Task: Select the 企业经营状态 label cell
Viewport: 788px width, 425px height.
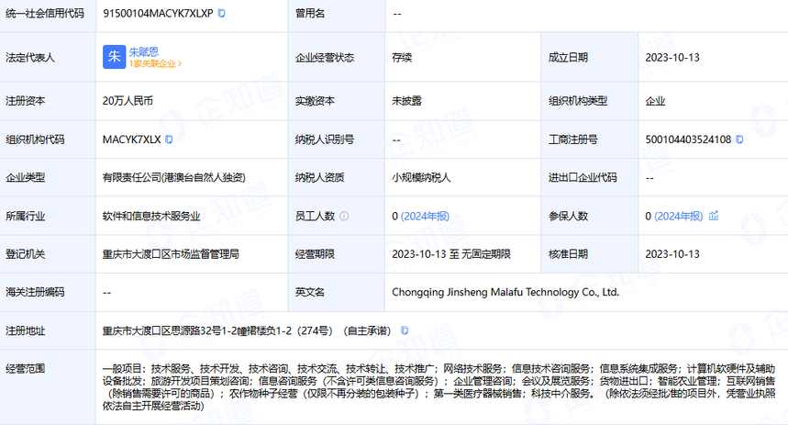Action: [337, 57]
